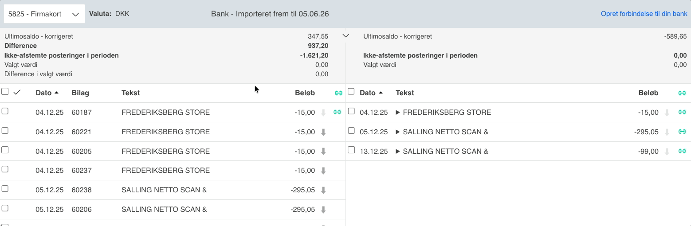691x226 pixels.
Task: Tick bank row 05.12.25 SALLING NETTO checkbox
Action: pos(351,131)
